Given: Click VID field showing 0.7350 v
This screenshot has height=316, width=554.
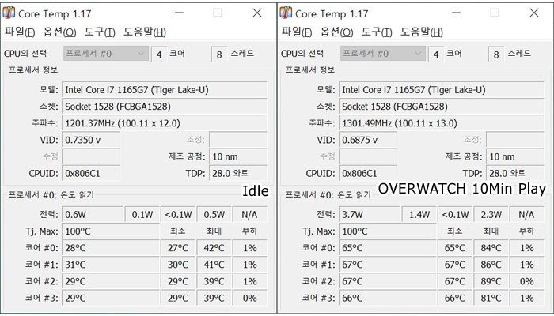Looking at the screenshot, I should click(91, 140).
